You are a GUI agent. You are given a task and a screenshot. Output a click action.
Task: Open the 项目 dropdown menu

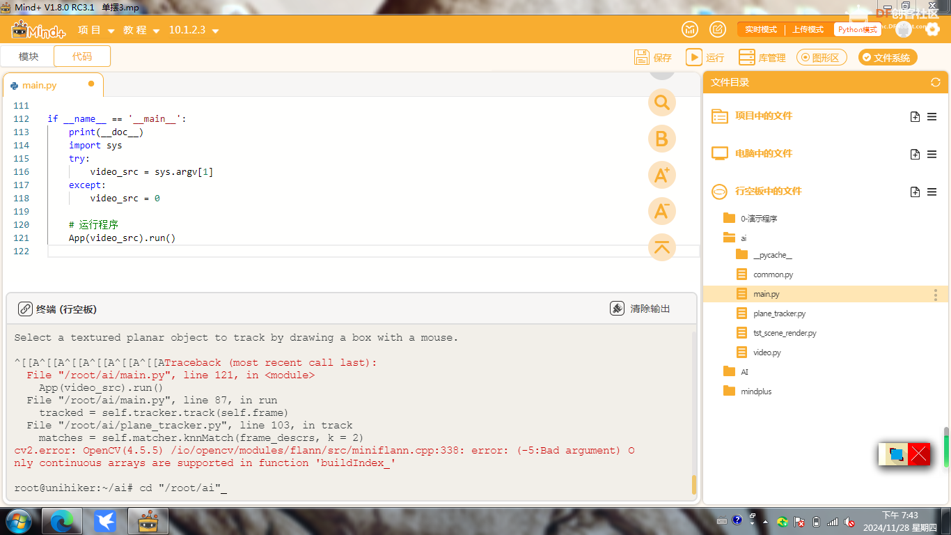tap(96, 31)
